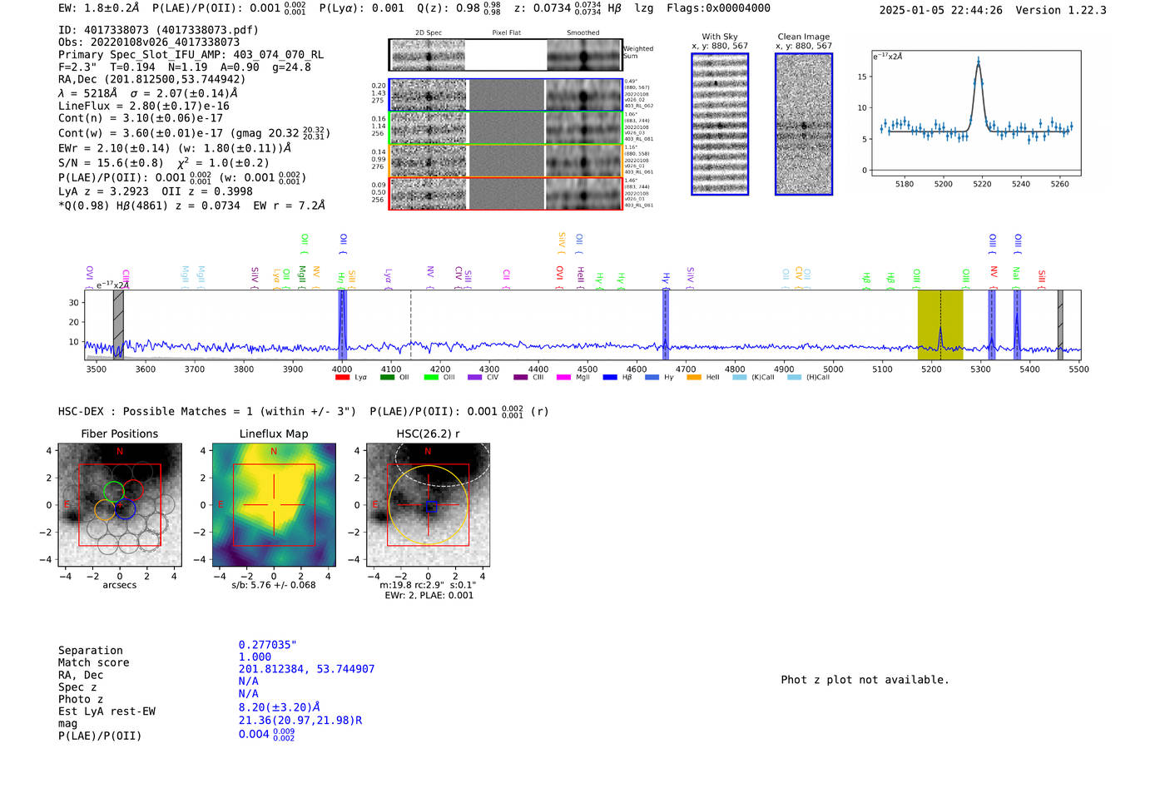The height and width of the screenshot is (793, 1165).
Task: Click the 'S/N = 15.6(±0.8)' text
Action: click(111, 163)
